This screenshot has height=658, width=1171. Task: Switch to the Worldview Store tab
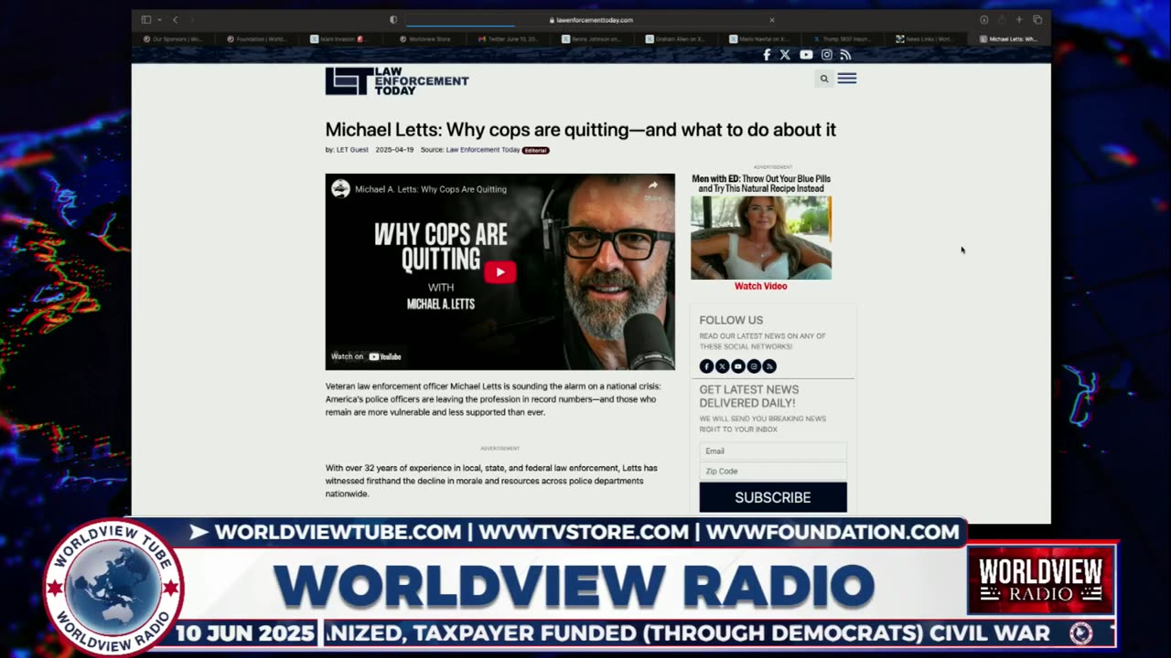coord(424,39)
